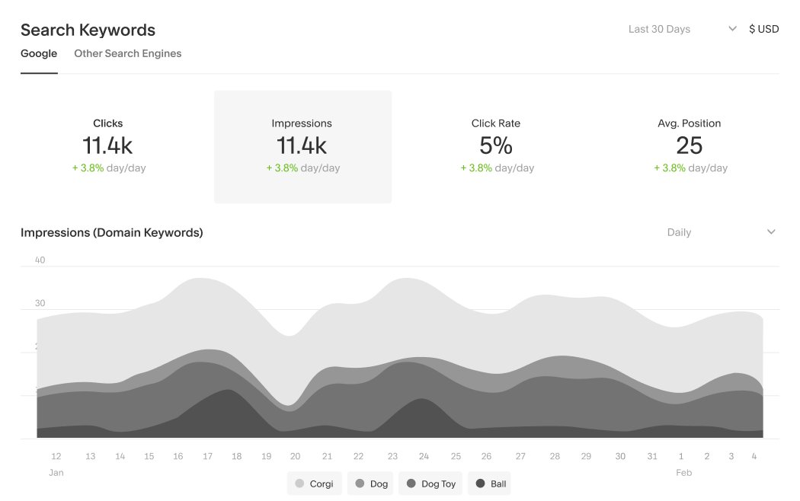Open the $ USD currency selector

(764, 28)
